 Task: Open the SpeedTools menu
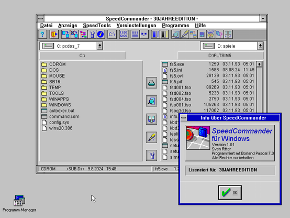97,25
